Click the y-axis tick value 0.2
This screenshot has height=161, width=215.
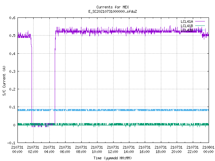pyautogui.click(x=12, y=89)
